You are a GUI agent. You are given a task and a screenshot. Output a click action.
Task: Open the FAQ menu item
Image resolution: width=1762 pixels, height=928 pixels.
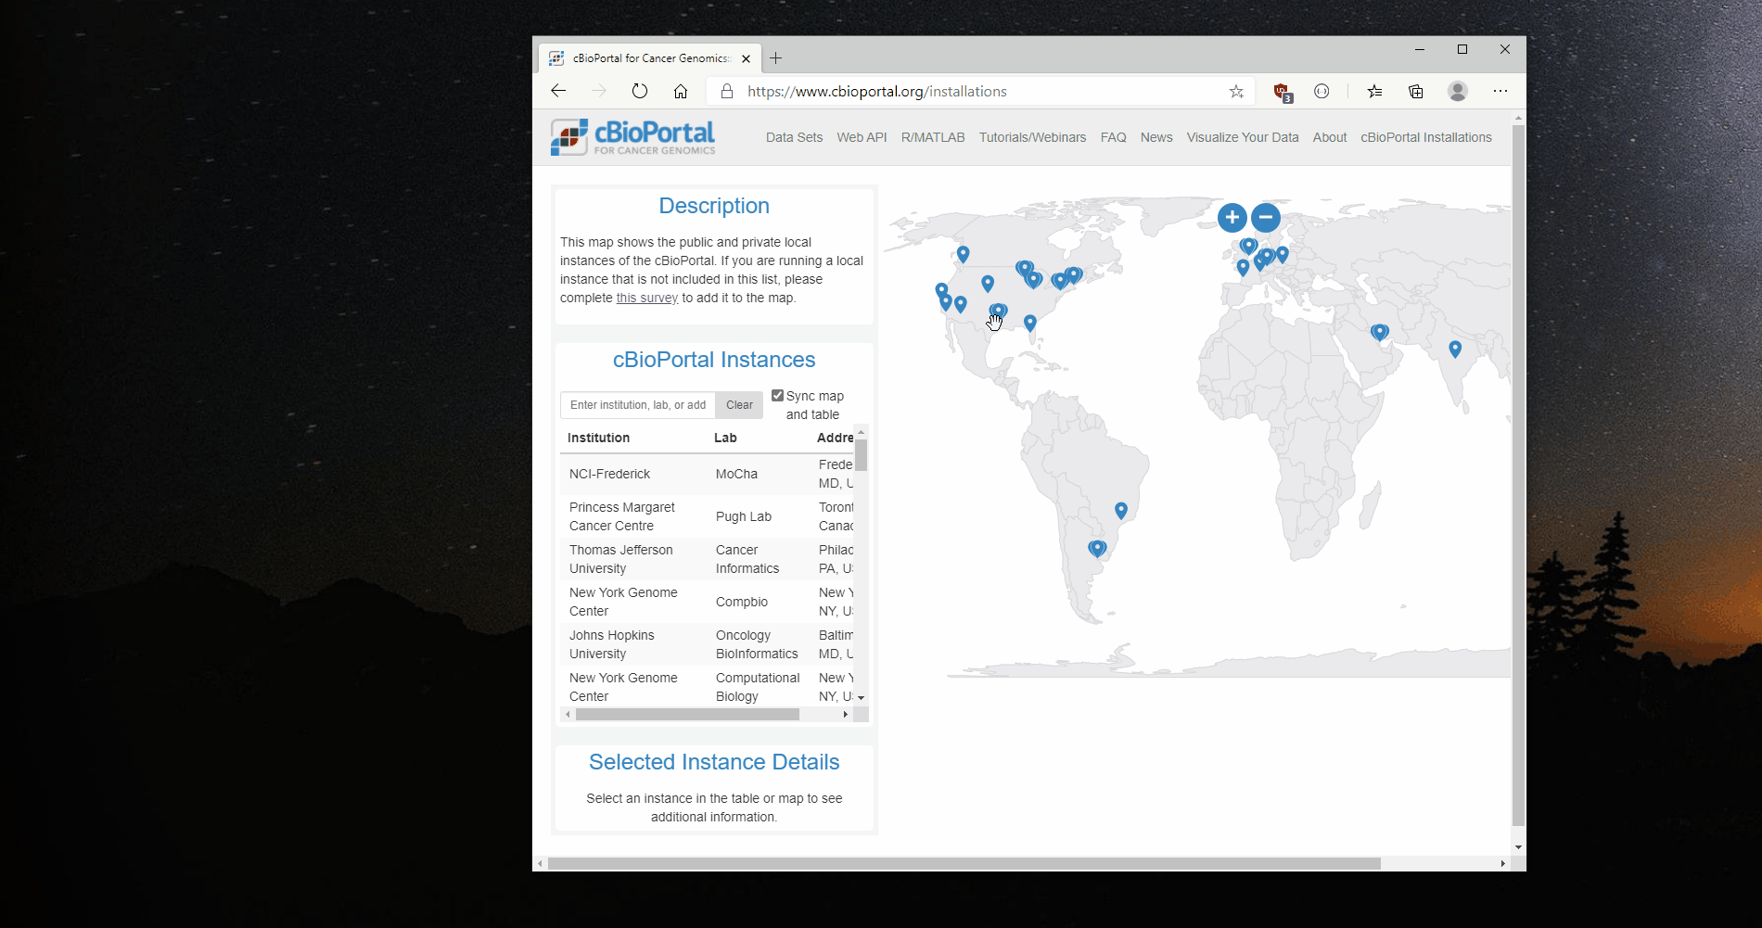(1113, 137)
